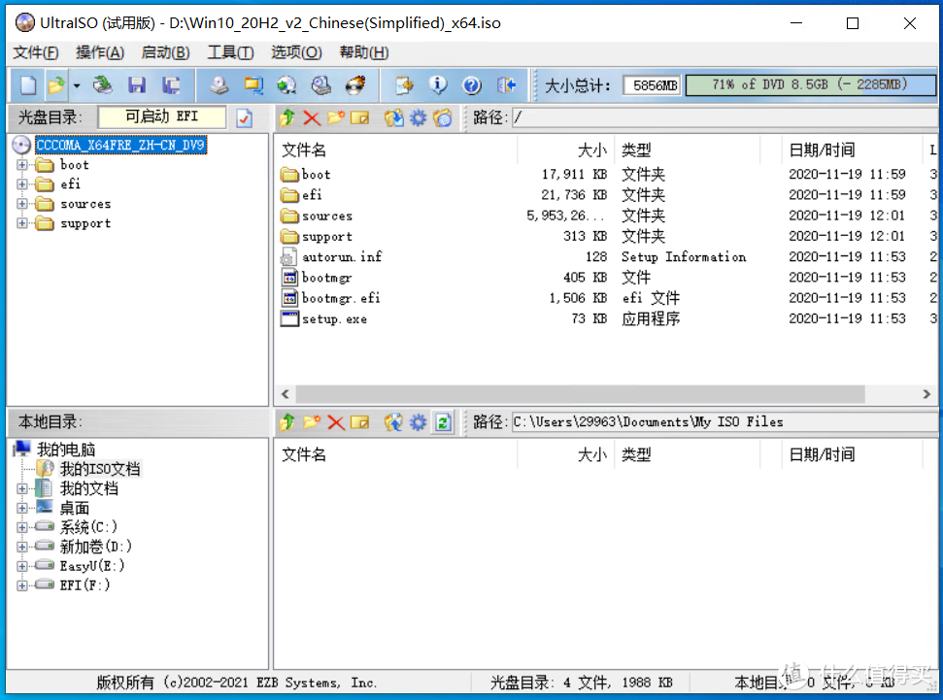
Task: Click the Register/order toolbar icon
Action: click(404, 85)
